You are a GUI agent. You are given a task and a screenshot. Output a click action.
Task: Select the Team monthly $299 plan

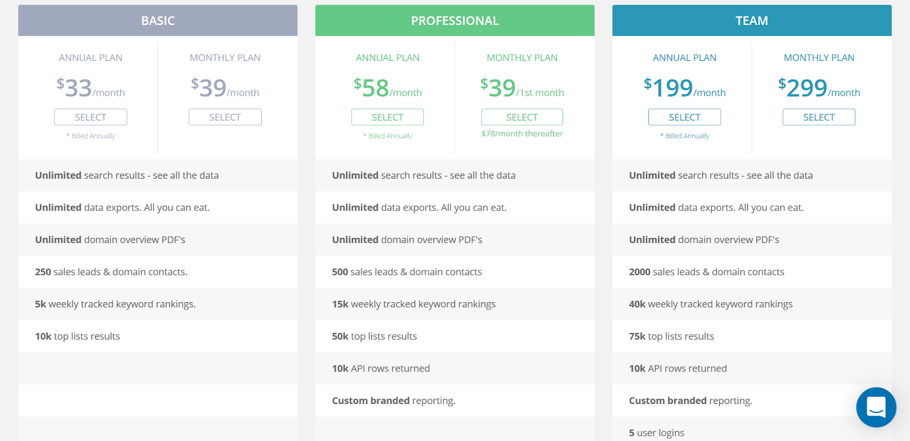coord(819,117)
